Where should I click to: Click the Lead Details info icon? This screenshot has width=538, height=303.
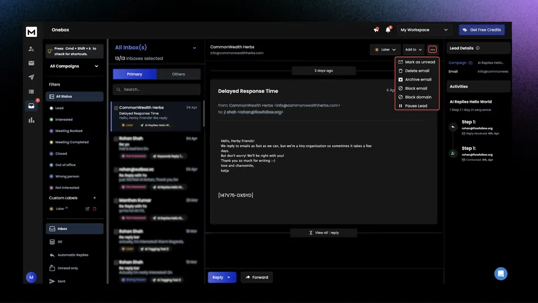pyautogui.click(x=477, y=48)
